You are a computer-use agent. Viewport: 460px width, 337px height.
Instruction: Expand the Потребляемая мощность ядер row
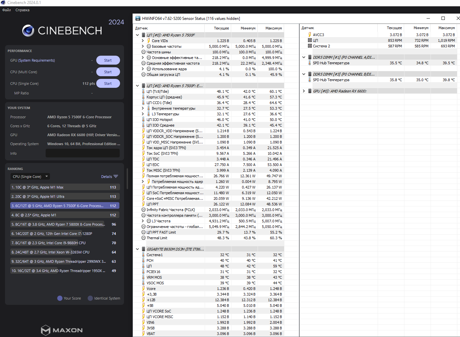pos(143,182)
